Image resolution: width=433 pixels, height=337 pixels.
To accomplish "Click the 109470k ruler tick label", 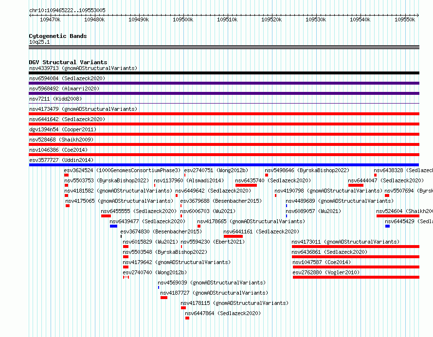I will 50,19.
